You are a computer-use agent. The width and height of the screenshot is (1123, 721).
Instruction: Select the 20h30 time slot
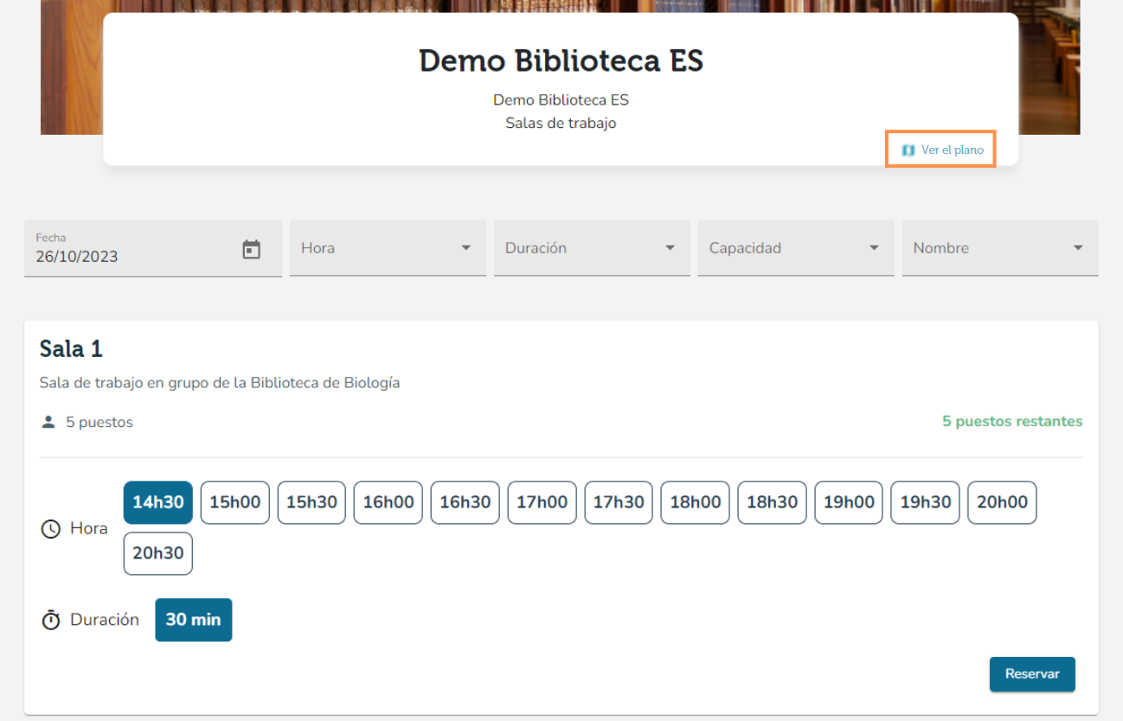click(x=158, y=553)
